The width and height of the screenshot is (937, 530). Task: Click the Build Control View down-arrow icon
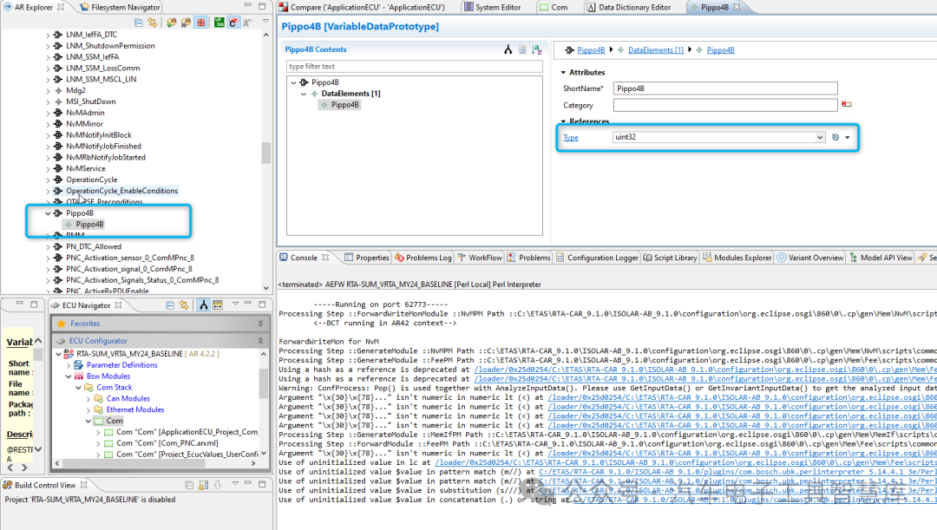point(218,485)
